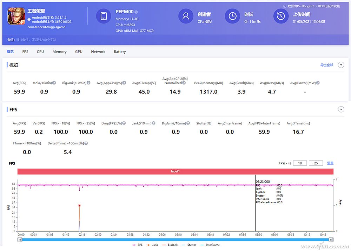This screenshot has height=252, width=351.
Task: Open the Jank(/10min) help tooltip icon
Action: [x=54, y=82]
